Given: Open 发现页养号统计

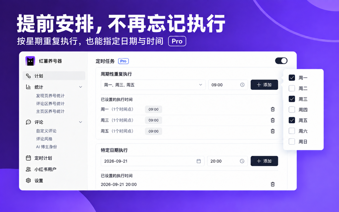Looking at the screenshot, I should [50, 96].
